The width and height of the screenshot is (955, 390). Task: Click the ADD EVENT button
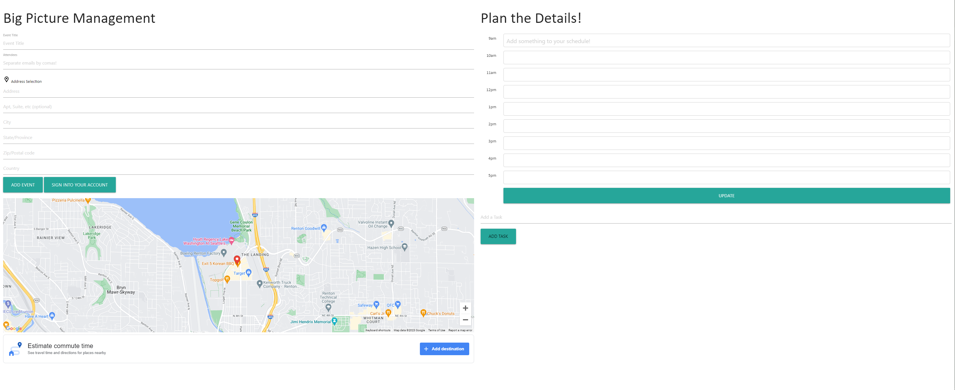point(23,184)
